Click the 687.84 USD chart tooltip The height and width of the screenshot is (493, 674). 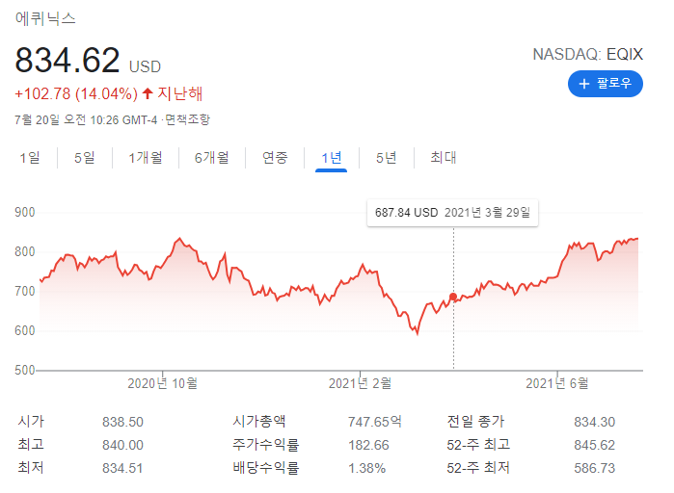pyautogui.click(x=452, y=213)
